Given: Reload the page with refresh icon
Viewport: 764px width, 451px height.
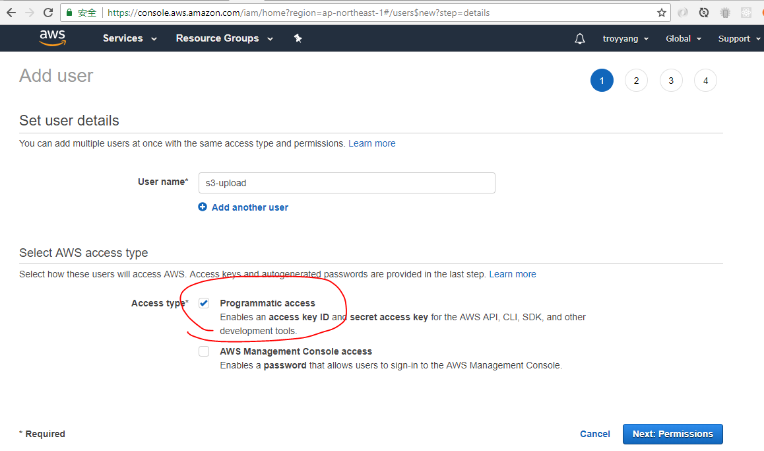Looking at the screenshot, I should (x=48, y=13).
